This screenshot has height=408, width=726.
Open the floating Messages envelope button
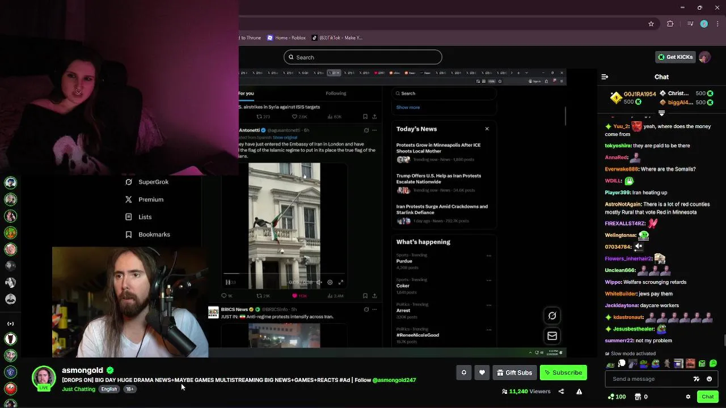point(552,336)
